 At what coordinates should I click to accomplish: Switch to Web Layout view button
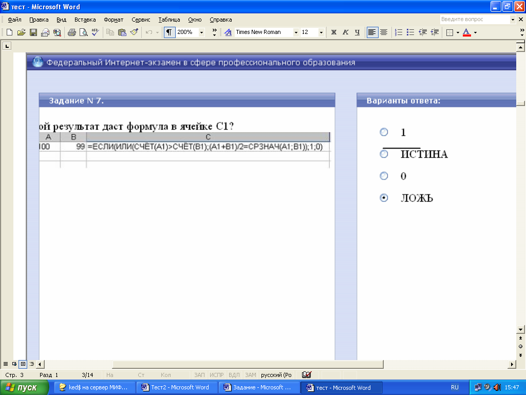tap(14, 364)
